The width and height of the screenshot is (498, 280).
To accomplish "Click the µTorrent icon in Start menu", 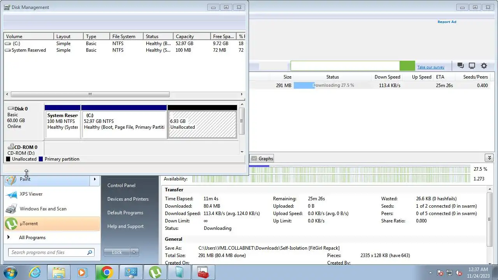I will click(x=11, y=224).
